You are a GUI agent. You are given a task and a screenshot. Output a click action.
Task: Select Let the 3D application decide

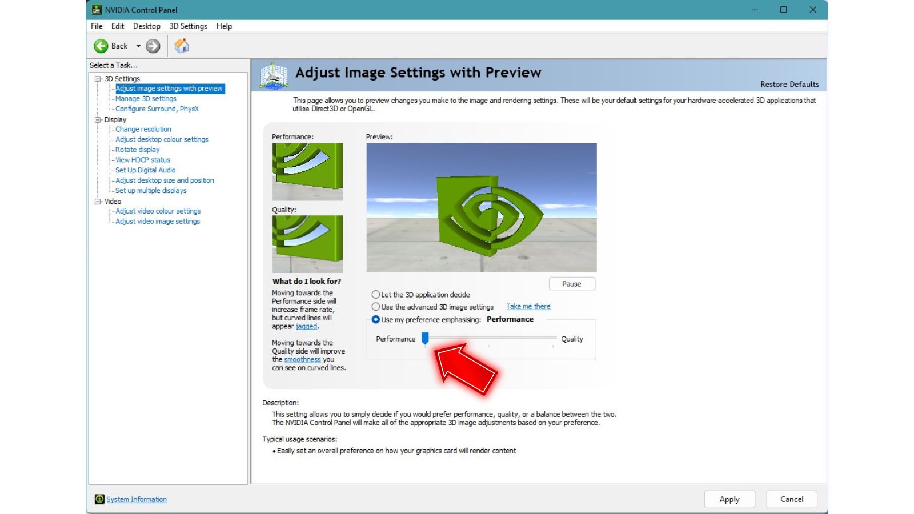(x=375, y=295)
